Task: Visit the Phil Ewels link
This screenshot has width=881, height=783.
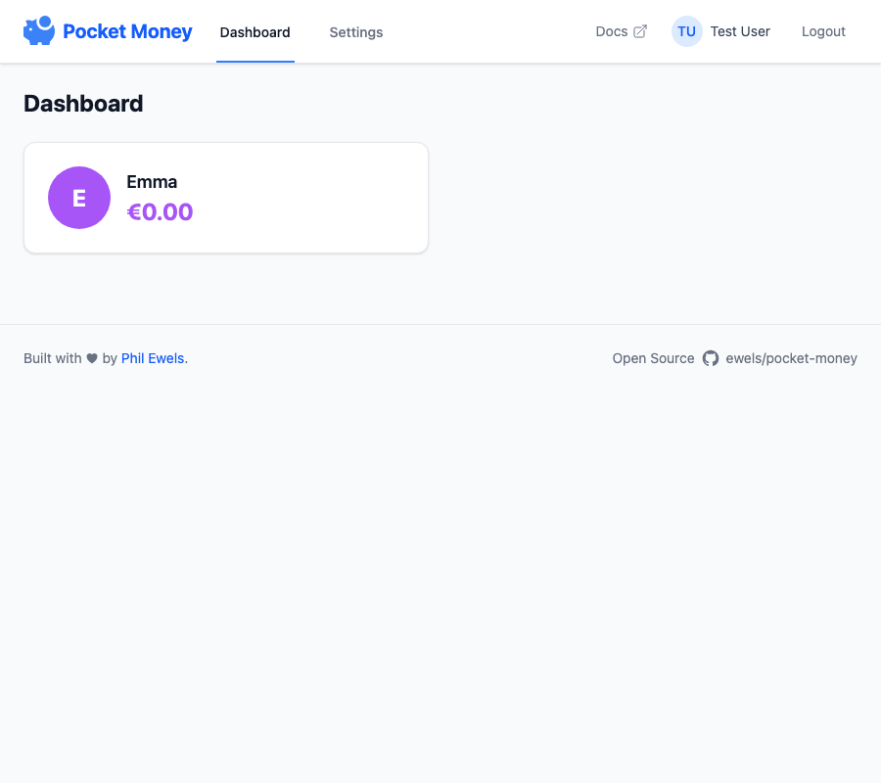Action: (x=153, y=358)
